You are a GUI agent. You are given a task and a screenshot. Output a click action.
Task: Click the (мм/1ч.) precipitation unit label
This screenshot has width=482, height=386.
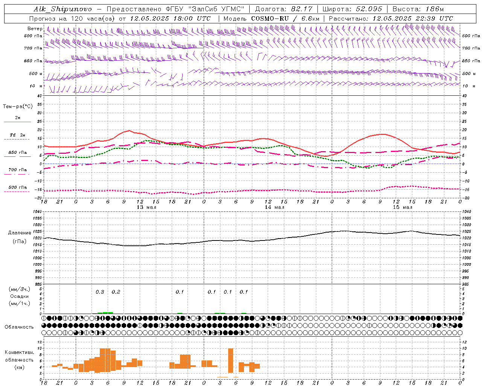20,303
